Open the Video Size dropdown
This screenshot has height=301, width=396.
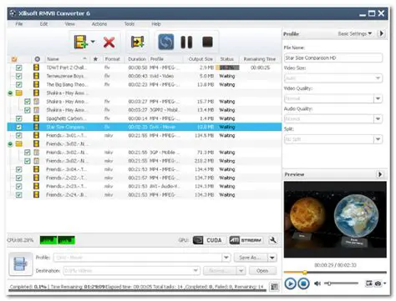[x=378, y=78]
